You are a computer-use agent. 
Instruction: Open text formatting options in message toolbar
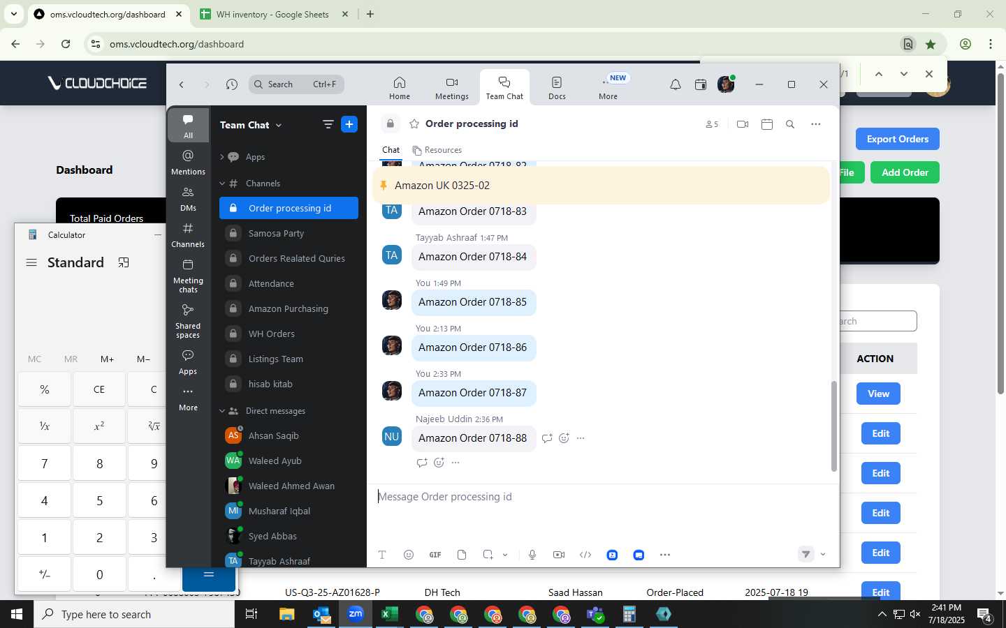click(382, 555)
